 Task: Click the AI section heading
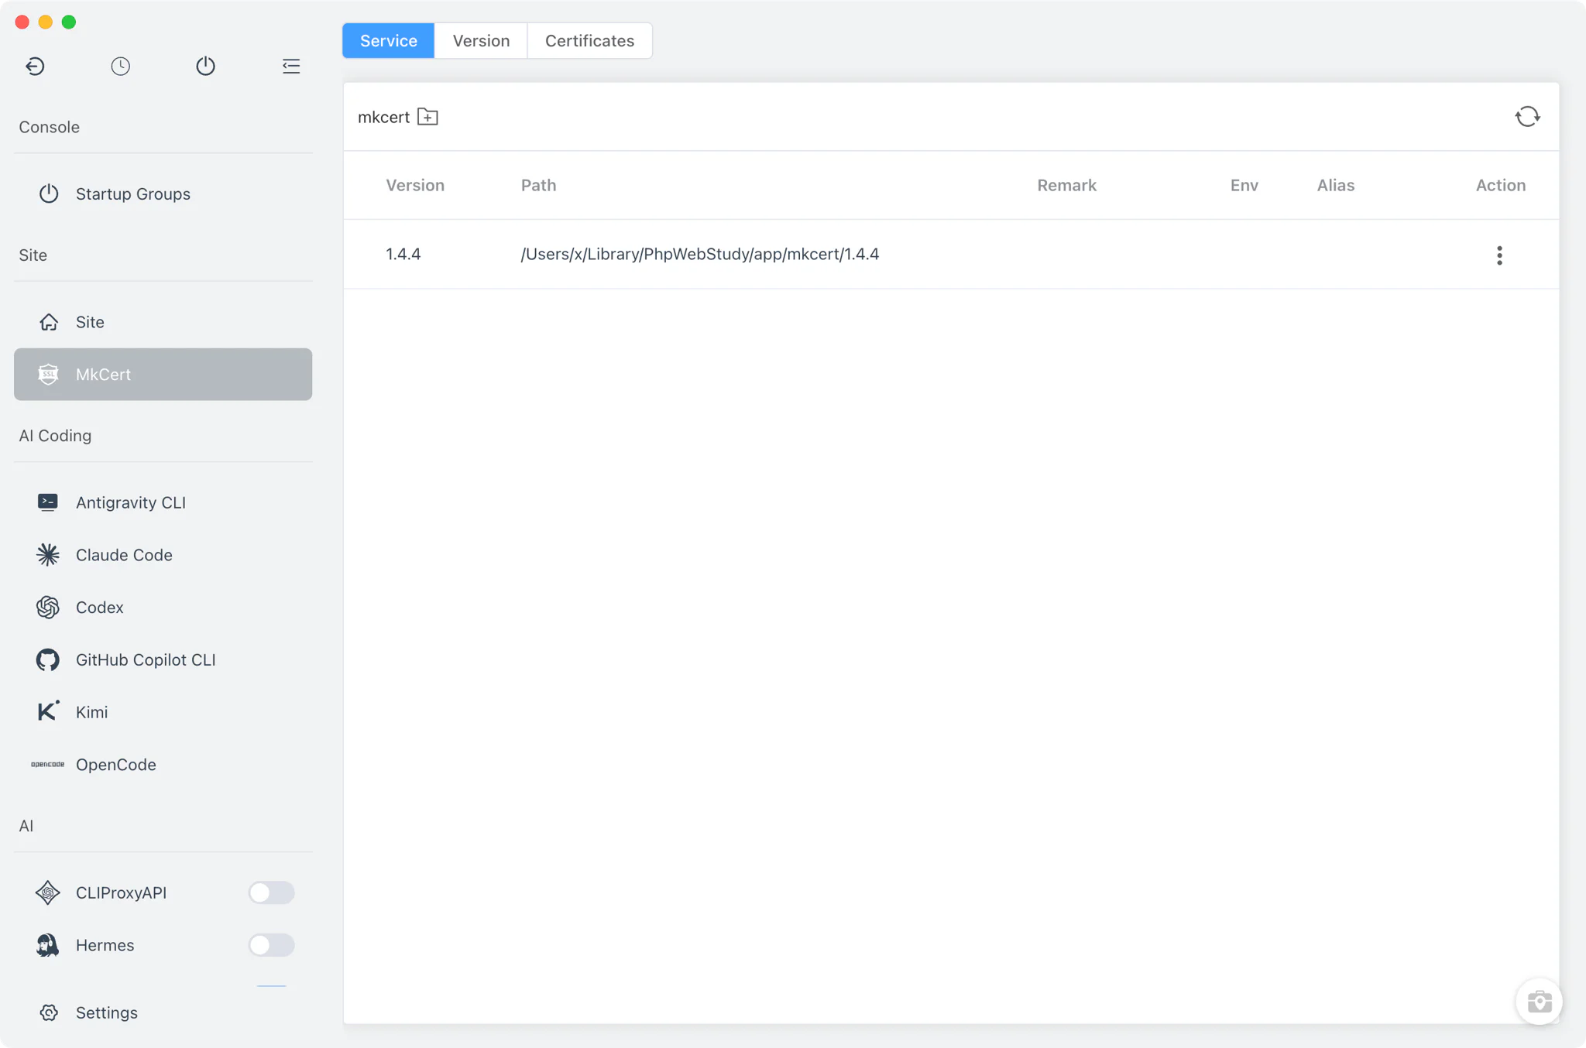[26, 826]
